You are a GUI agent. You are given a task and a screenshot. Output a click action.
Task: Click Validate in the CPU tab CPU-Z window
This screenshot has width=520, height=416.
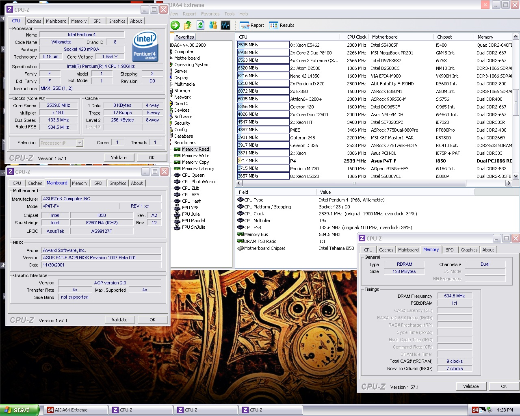(119, 158)
